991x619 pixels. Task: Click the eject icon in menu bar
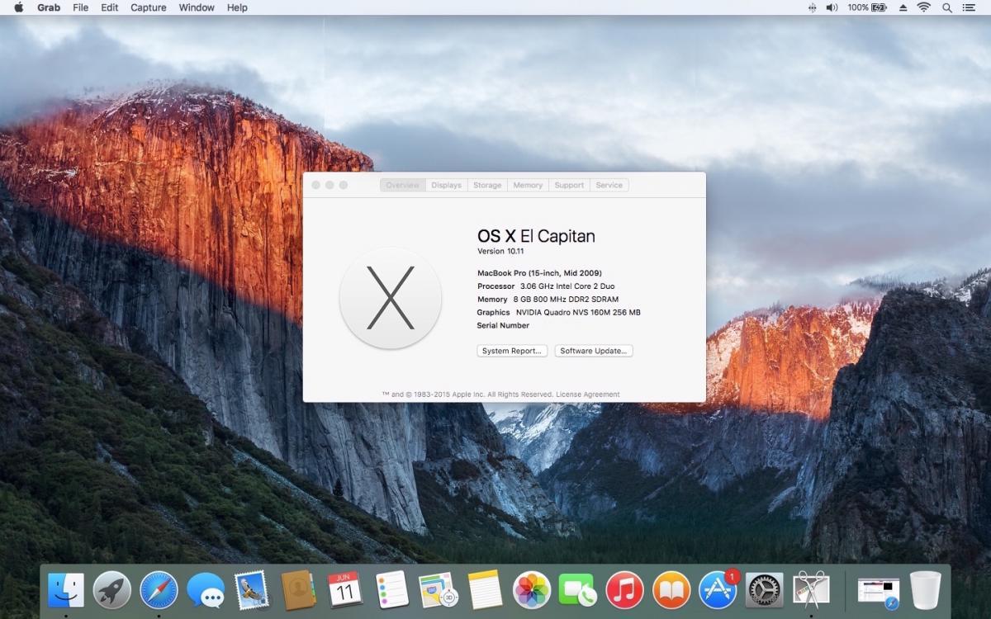point(903,7)
